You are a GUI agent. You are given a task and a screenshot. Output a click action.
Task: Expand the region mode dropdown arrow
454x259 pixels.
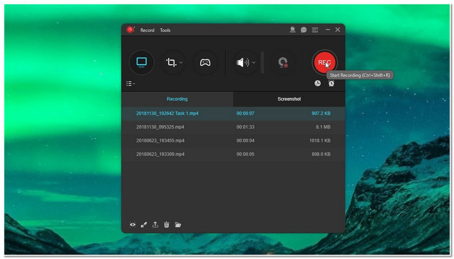tap(182, 62)
